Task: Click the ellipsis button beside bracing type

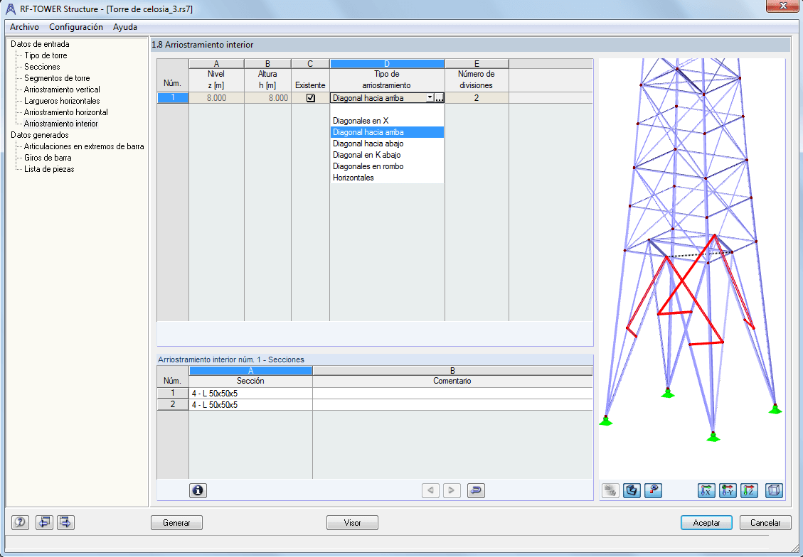Action: coord(439,98)
